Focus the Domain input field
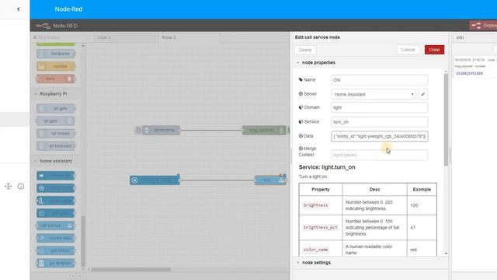The height and width of the screenshot is (280, 497). [380, 107]
